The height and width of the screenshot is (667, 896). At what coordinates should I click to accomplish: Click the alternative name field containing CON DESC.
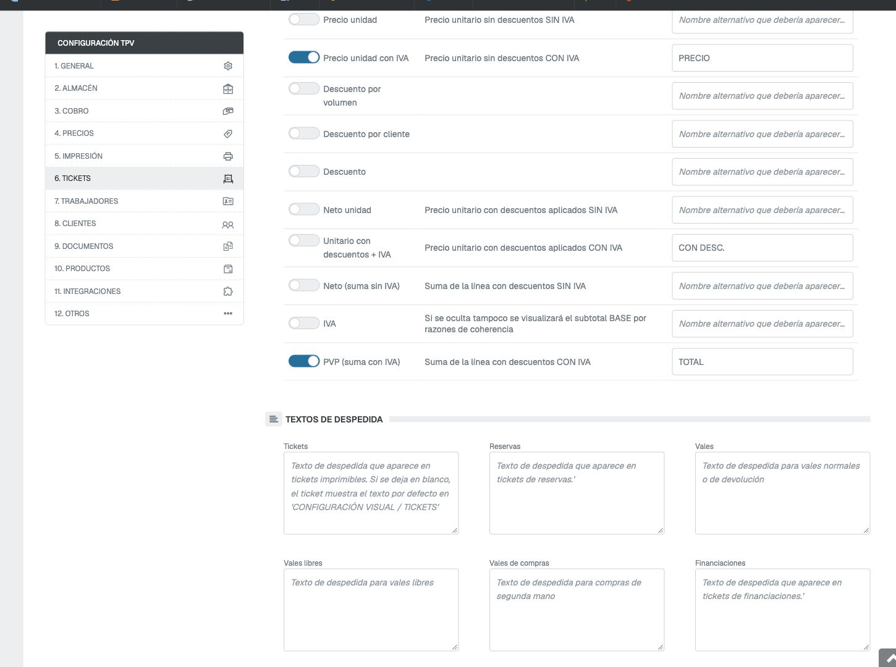[x=763, y=248]
